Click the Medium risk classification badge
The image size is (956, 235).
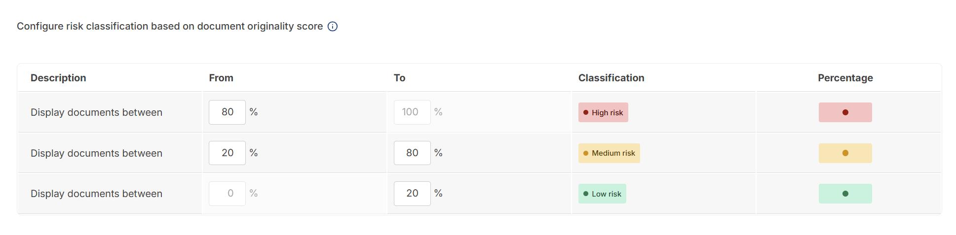pyautogui.click(x=609, y=153)
